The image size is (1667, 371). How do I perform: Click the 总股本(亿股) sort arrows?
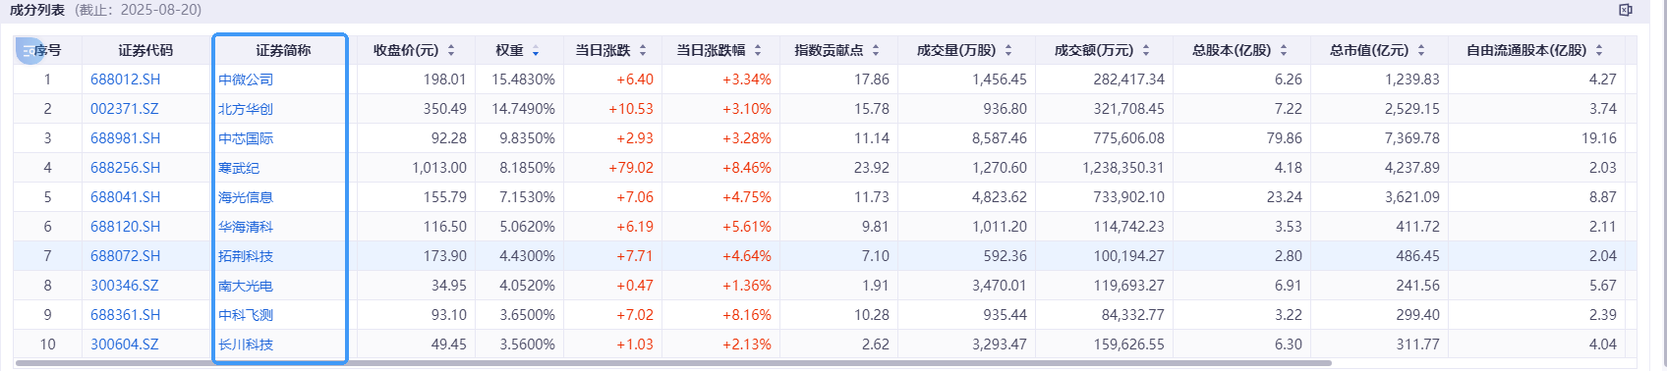click(1284, 50)
